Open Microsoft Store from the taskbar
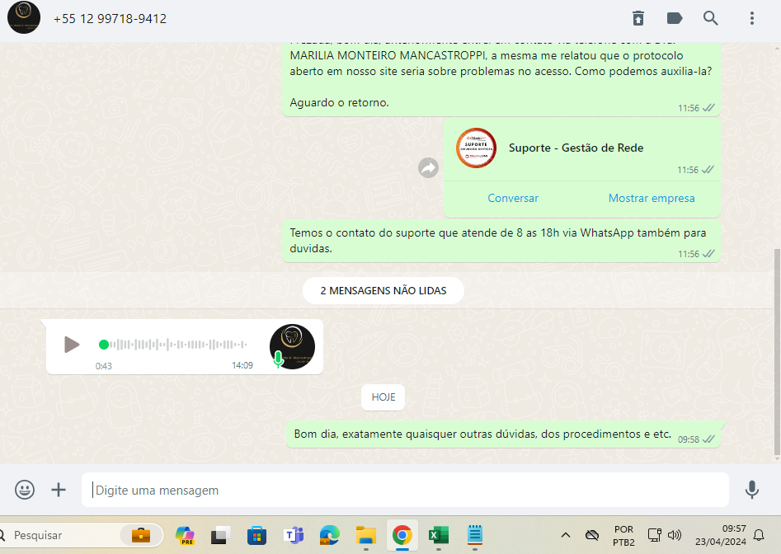 tap(256, 535)
